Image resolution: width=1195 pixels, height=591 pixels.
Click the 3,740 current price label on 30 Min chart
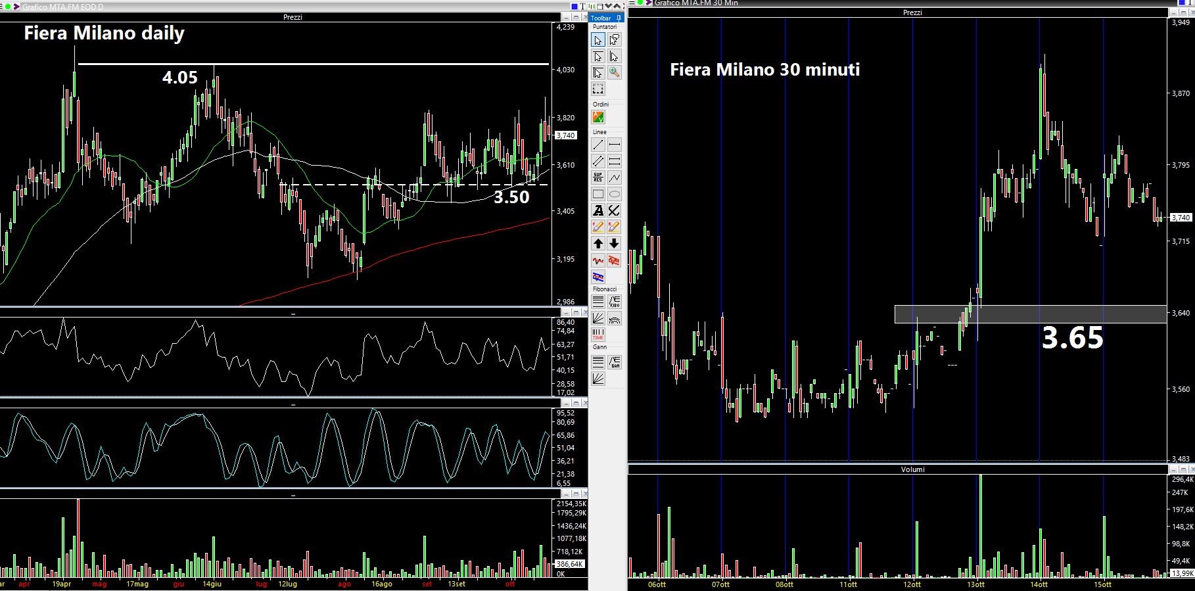pos(1181,218)
